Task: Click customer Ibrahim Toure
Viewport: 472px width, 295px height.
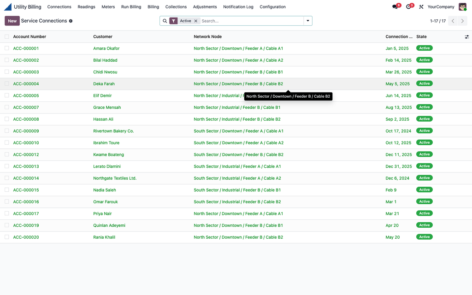Action: (x=106, y=143)
